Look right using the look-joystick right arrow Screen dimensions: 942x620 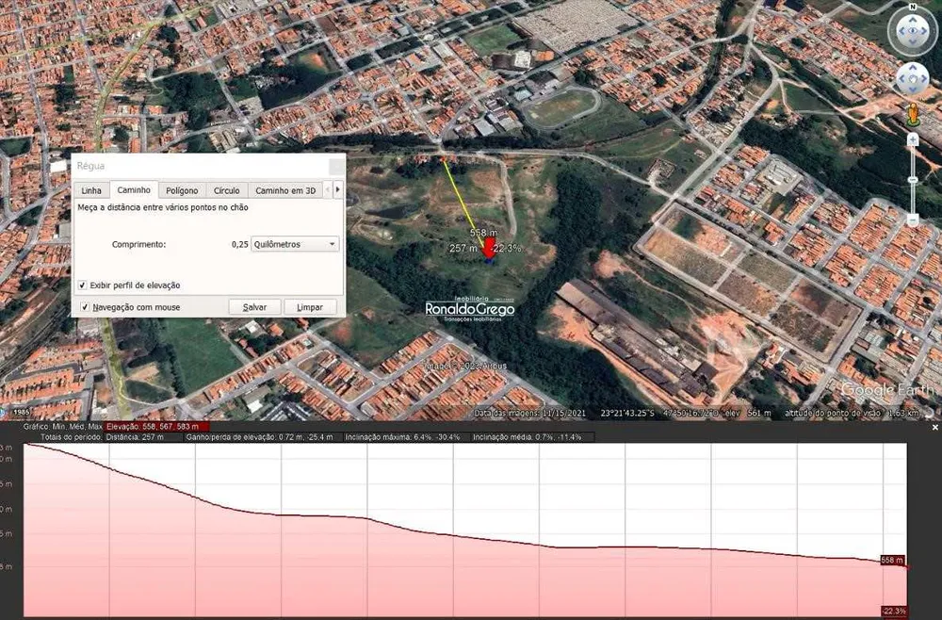pyautogui.click(x=925, y=31)
